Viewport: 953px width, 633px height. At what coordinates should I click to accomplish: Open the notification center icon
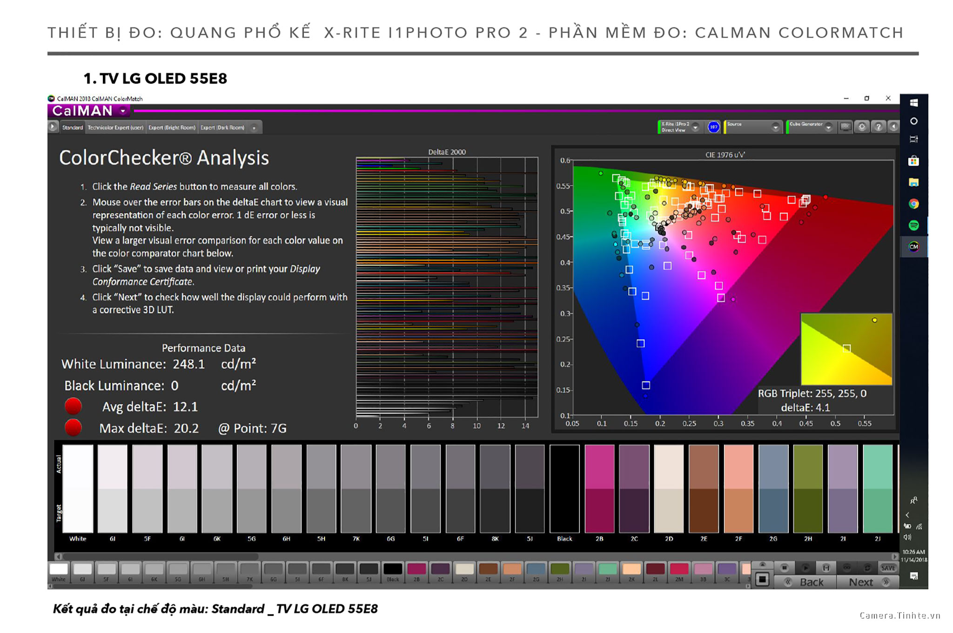913,576
